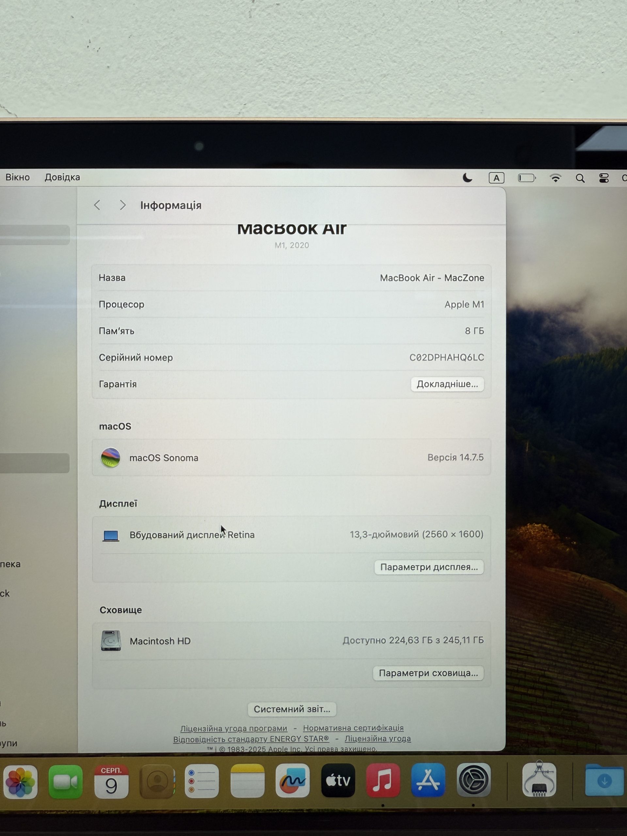Click the Інформація window title
The image size is (627, 836).
pos(171,205)
